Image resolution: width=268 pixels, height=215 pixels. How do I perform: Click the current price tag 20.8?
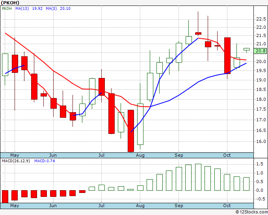pyautogui.click(x=261, y=51)
